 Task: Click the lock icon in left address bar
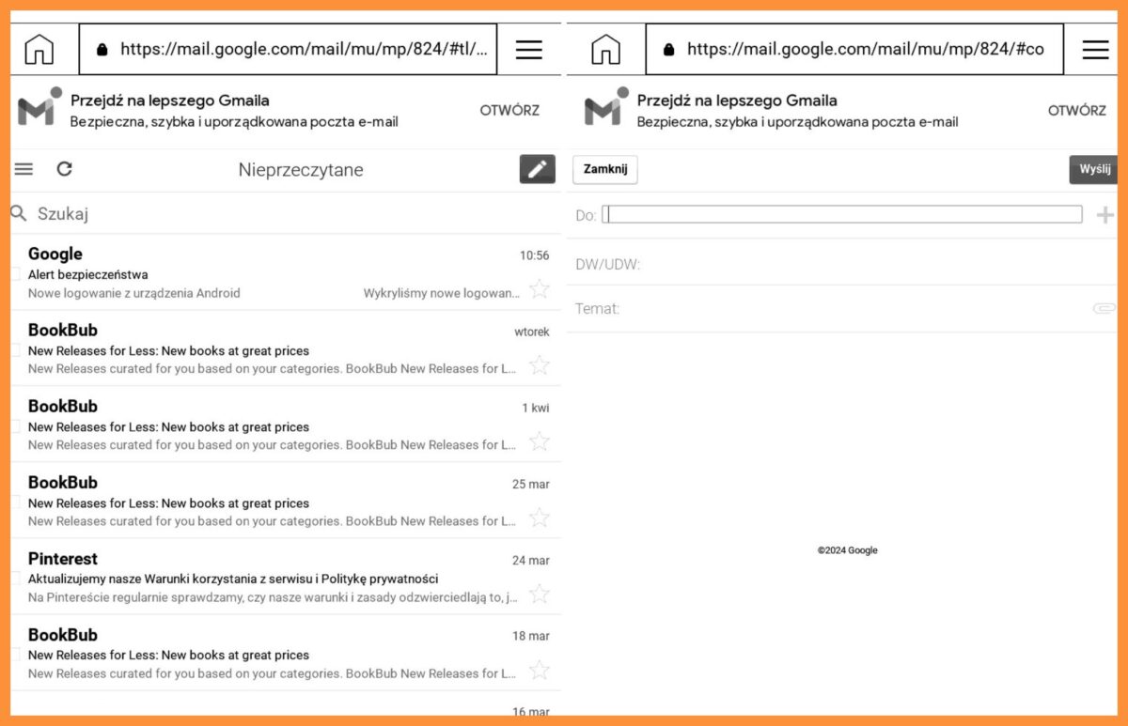point(102,50)
